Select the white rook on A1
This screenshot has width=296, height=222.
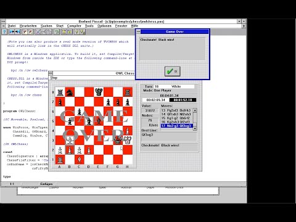click(60, 160)
